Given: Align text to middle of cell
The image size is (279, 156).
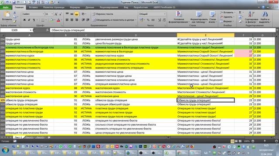Looking at the screenshot, I should coord(71,14).
